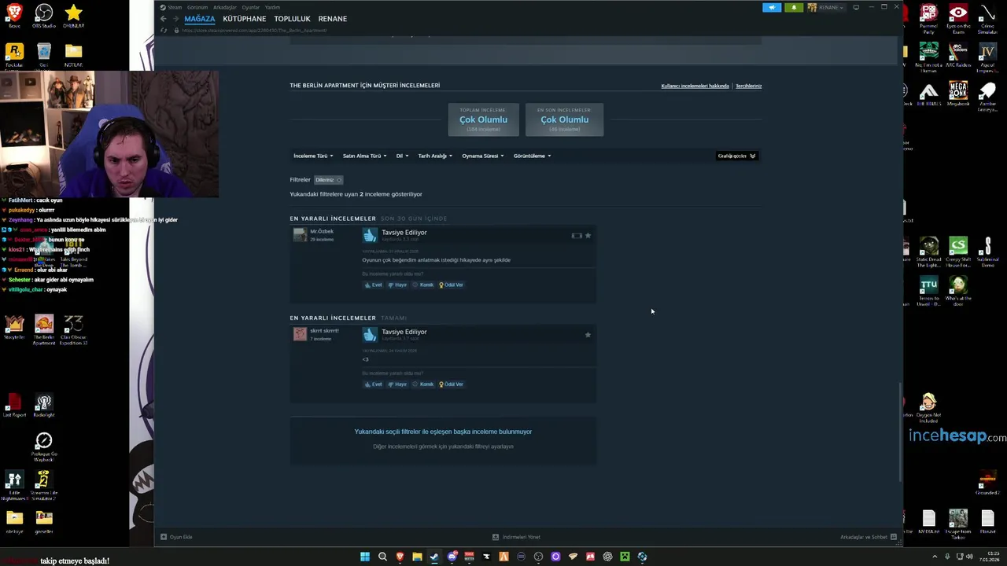Open the Storyteller desktop shortcut
This screenshot has width=1007, height=566.
click(x=14, y=327)
